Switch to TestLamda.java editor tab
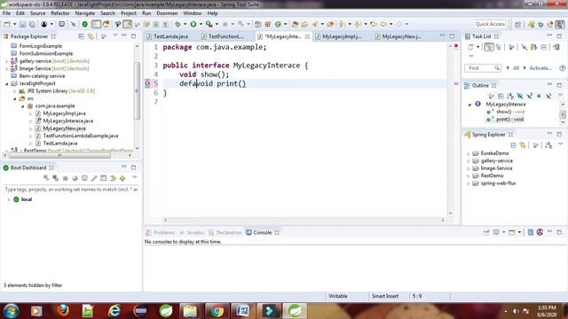The height and width of the screenshot is (319, 568). point(170,36)
